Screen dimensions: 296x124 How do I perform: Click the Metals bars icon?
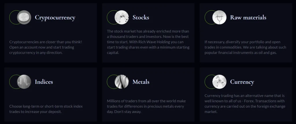pyautogui.click(x=122, y=82)
